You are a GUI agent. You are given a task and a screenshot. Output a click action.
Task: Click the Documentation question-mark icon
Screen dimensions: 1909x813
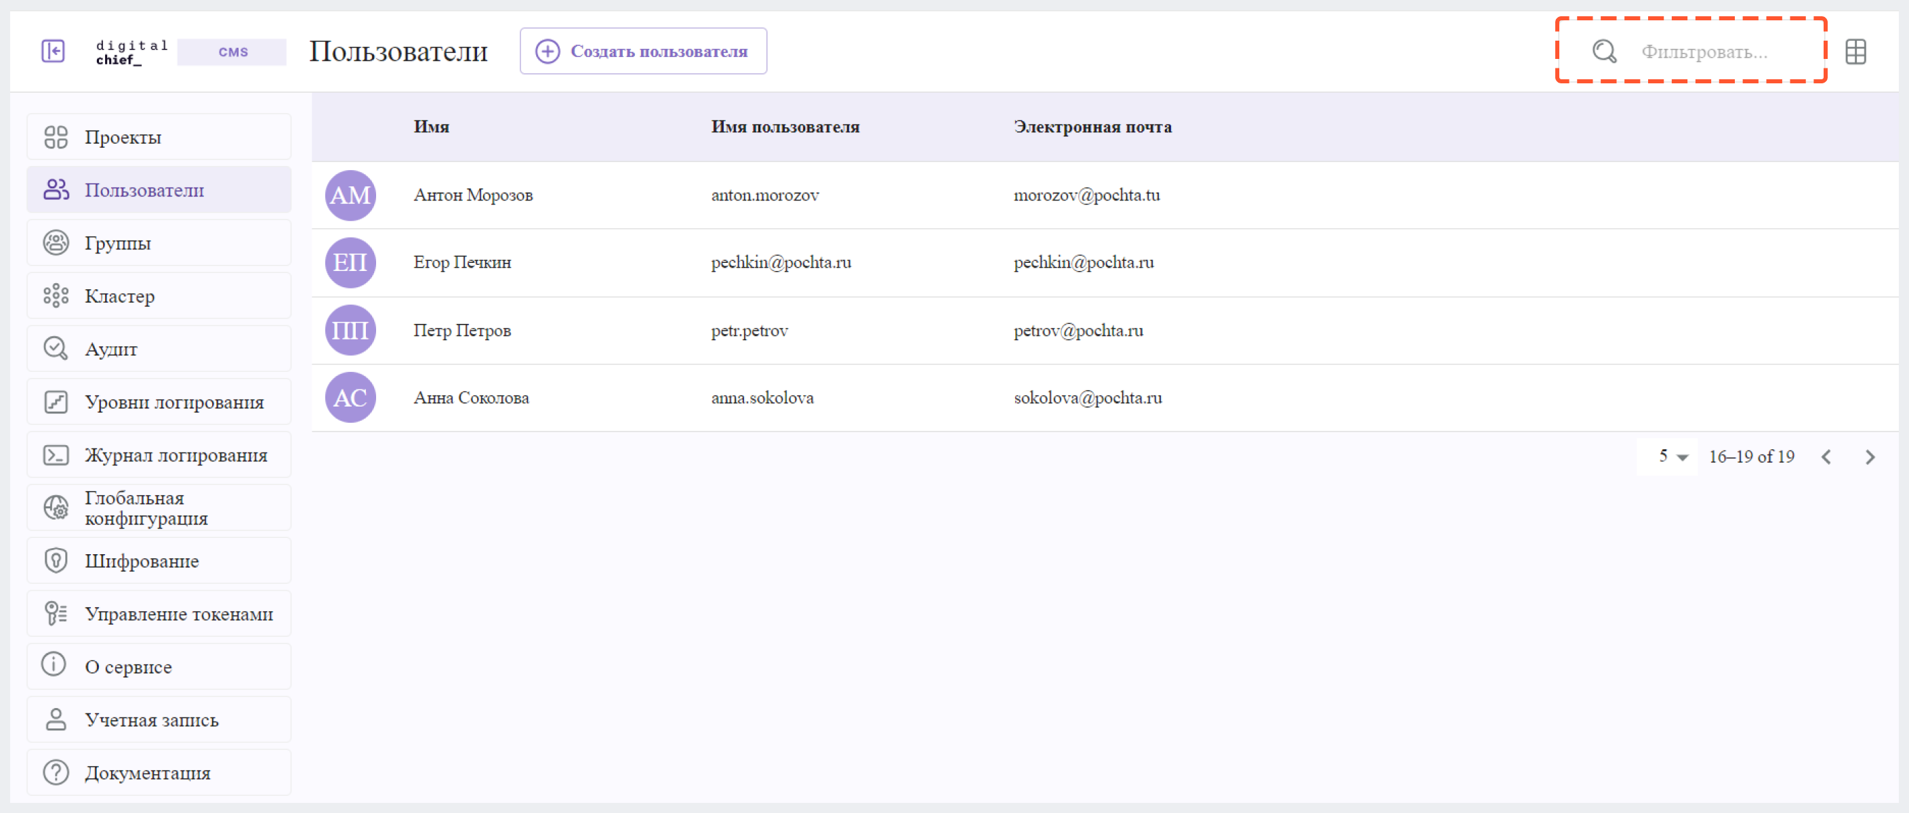(56, 772)
